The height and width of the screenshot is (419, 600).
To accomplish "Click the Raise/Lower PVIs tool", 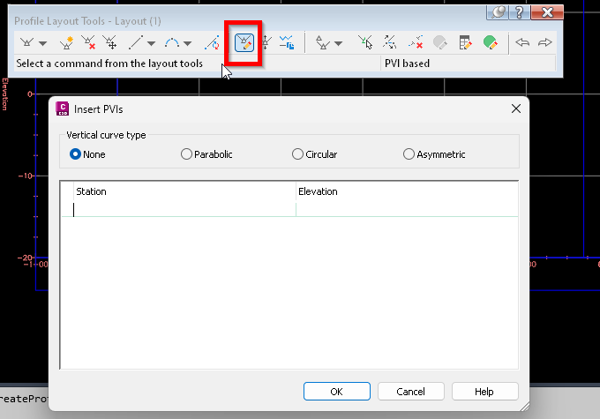I will 266,42.
